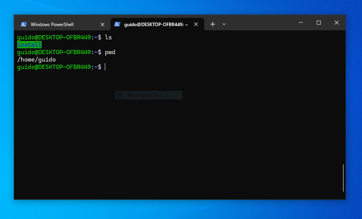Click the highlighted 'install' directory name
362x219 pixels.
click(29, 45)
